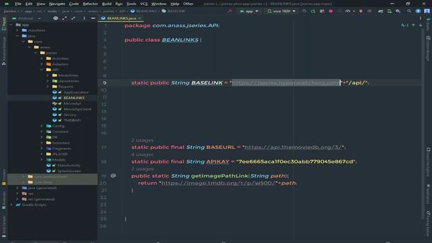Select AppExecutors class in project tree
This screenshot has height=243, width=432.
76,92
